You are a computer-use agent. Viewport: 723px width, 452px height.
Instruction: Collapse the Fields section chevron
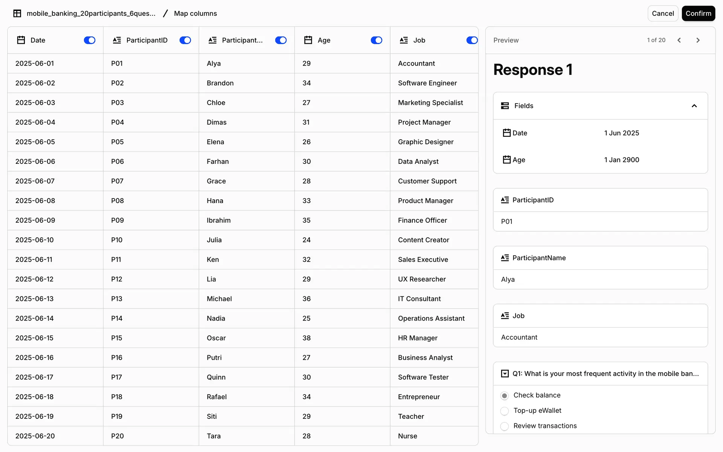(x=694, y=106)
